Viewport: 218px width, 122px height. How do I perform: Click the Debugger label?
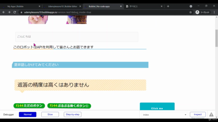[9, 115]
